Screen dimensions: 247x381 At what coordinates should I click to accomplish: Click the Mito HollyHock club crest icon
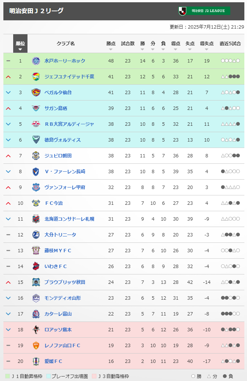pos(36,61)
